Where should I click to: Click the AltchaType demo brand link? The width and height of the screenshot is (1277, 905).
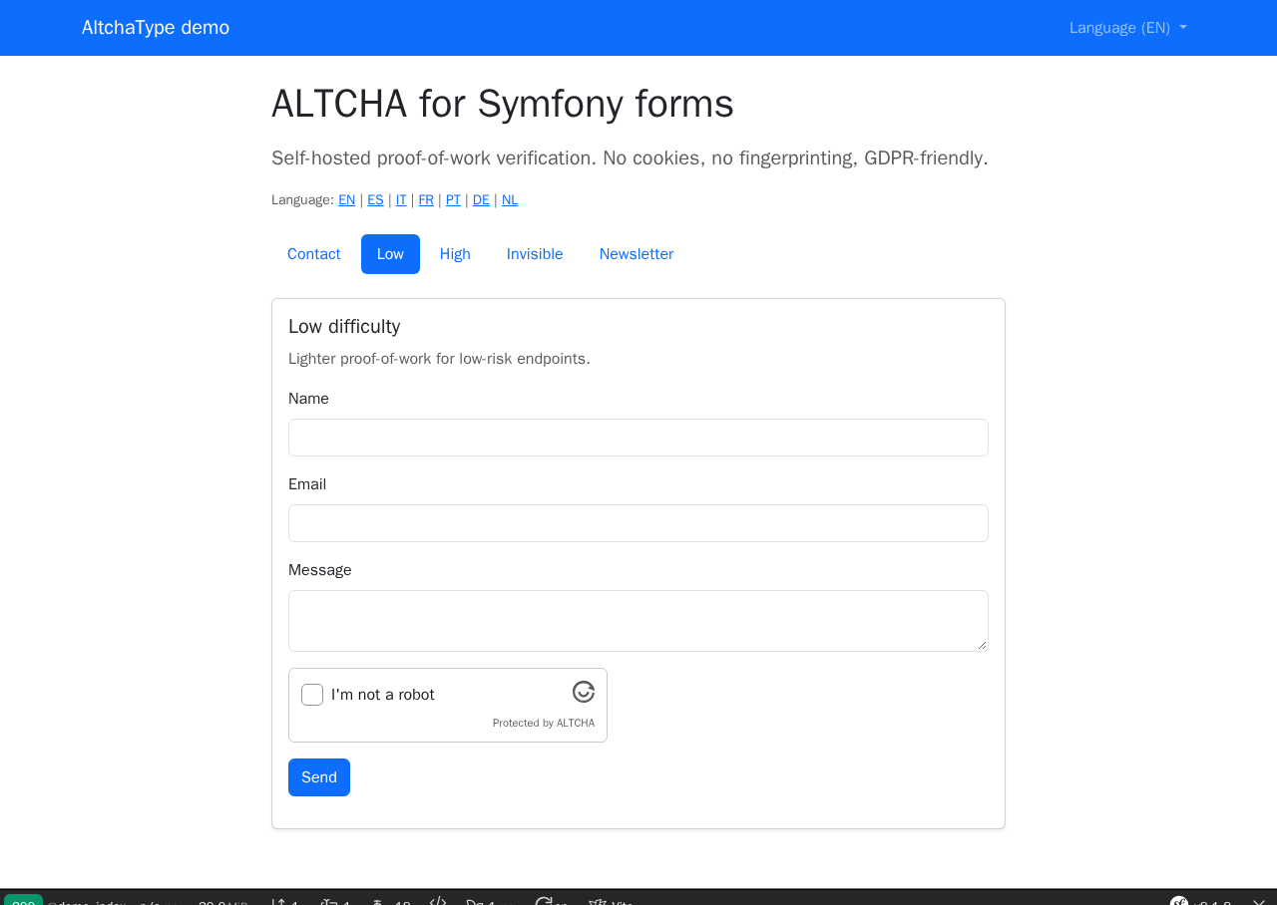click(156, 28)
